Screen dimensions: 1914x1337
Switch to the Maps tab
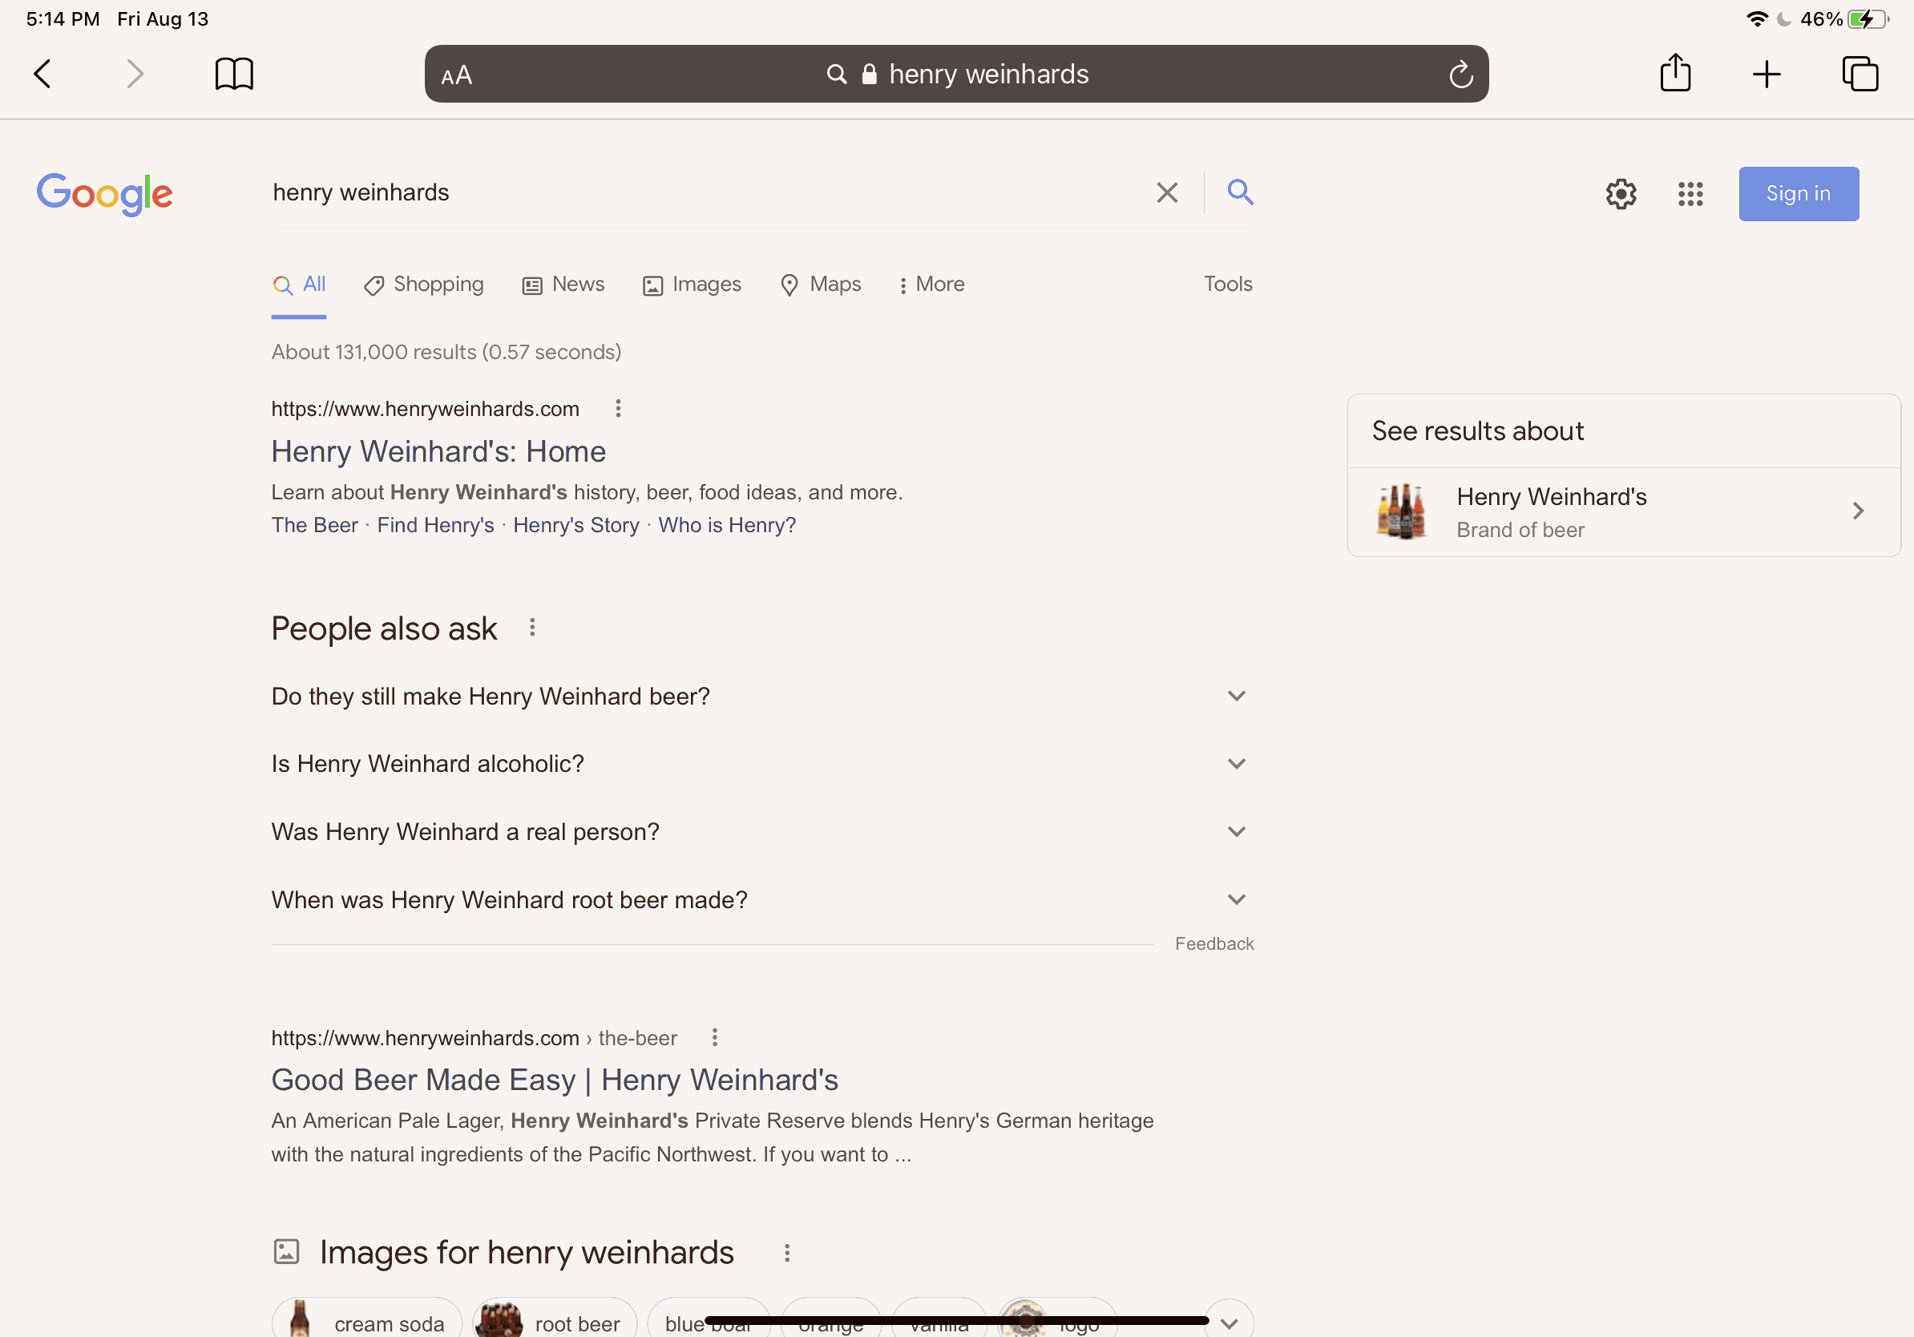pos(820,285)
